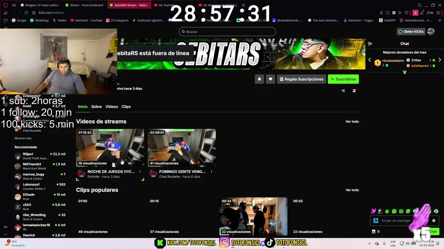Click the Suscribirse button
Viewport: 444px width, 249px height.
tap(343, 79)
